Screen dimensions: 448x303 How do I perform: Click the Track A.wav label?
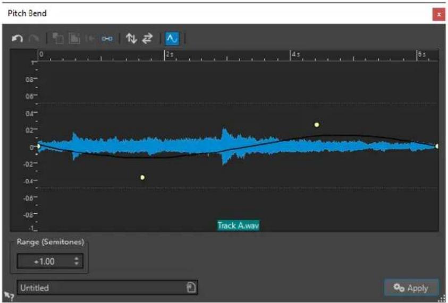point(238,226)
